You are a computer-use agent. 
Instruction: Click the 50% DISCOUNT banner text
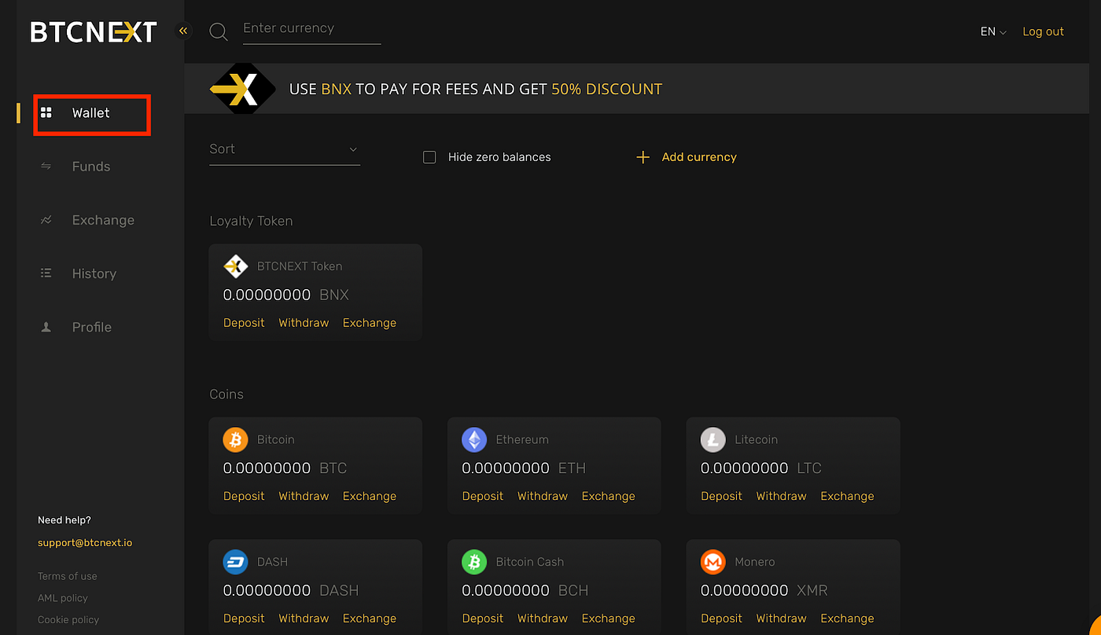pos(606,89)
